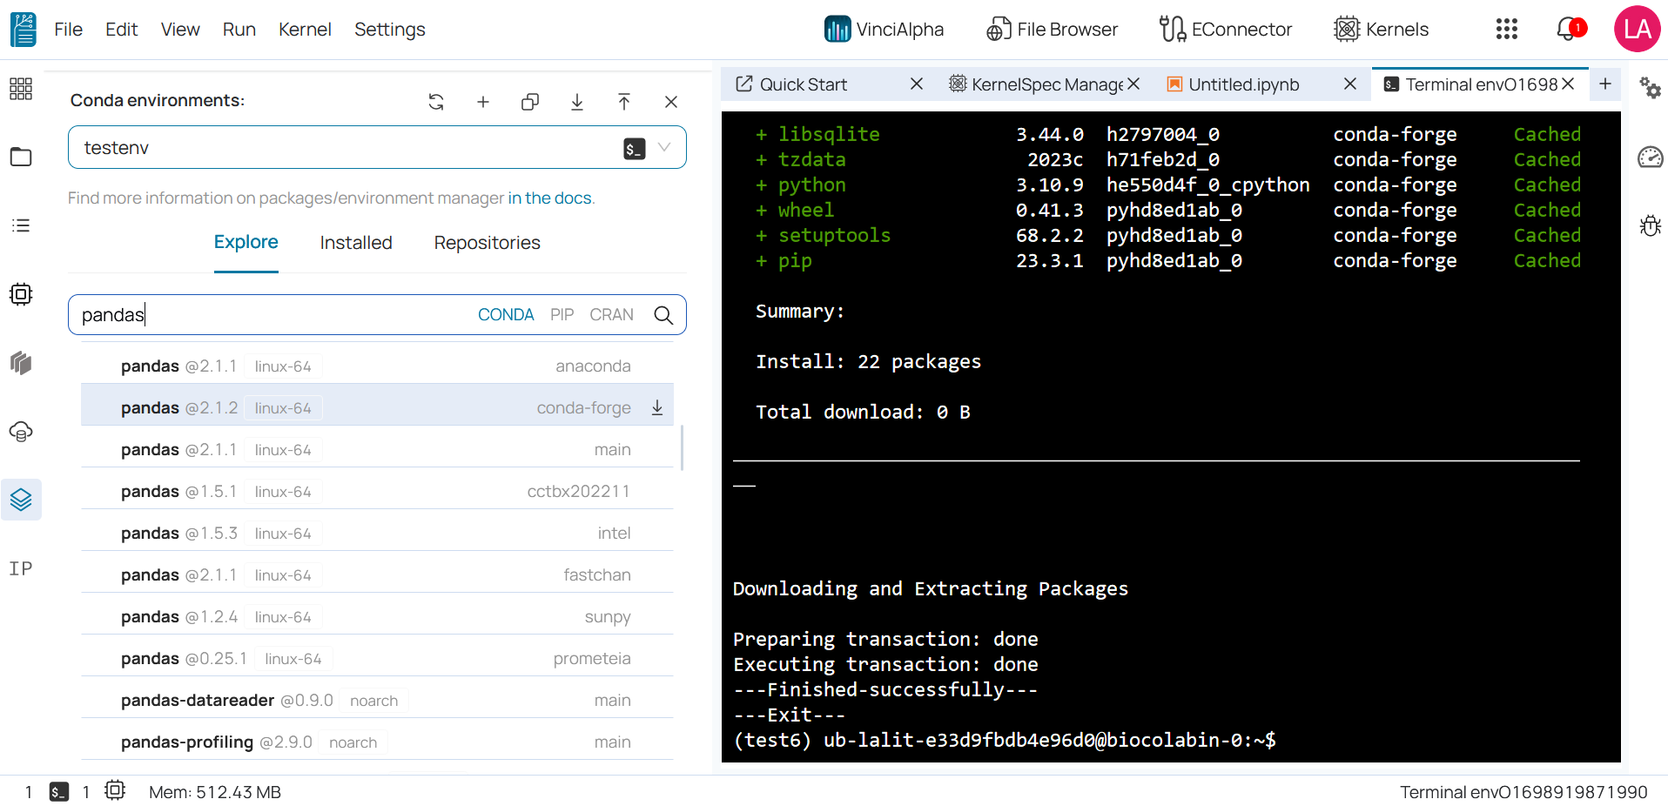The image size is (1668, 806).
Task: Refresh the conda environments list
Action: 436,102
